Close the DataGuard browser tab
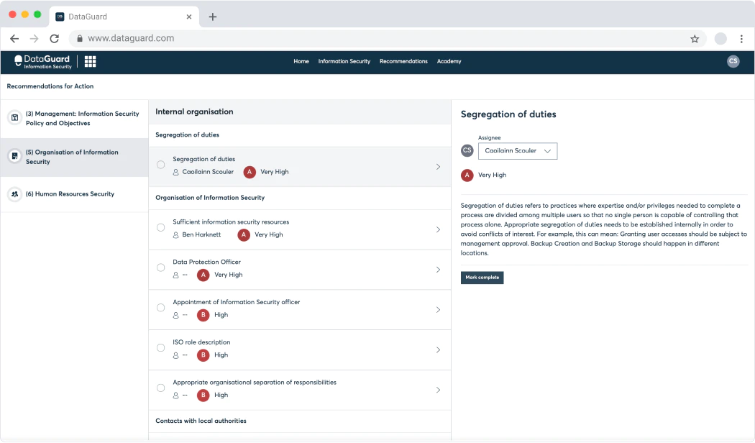 coord(188,17)
